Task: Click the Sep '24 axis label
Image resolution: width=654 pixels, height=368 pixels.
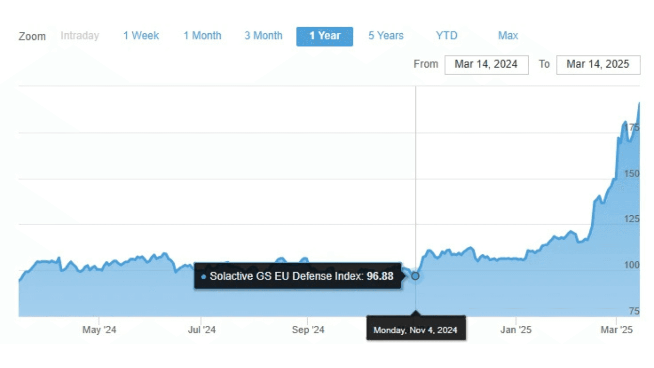Action: click(x=308, y=330)
